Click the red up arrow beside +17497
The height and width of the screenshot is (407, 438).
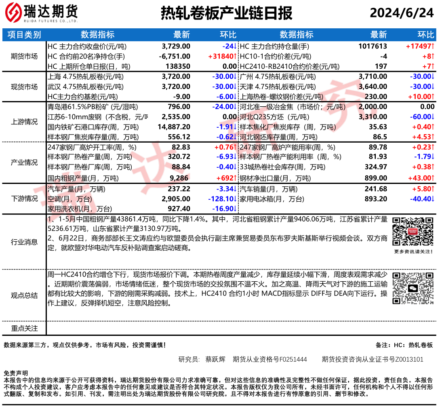click(433, 46)
